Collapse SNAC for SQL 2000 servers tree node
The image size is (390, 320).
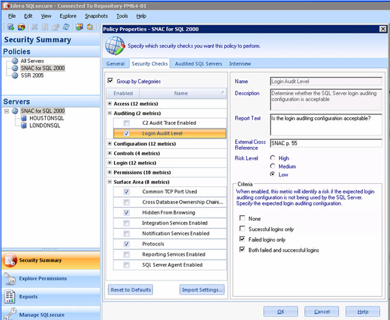coord(7,111)
